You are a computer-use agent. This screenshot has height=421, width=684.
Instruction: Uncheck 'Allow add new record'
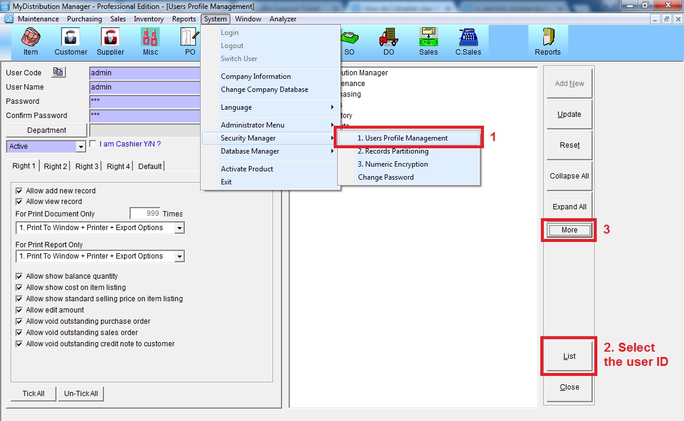tap(20, 191)
